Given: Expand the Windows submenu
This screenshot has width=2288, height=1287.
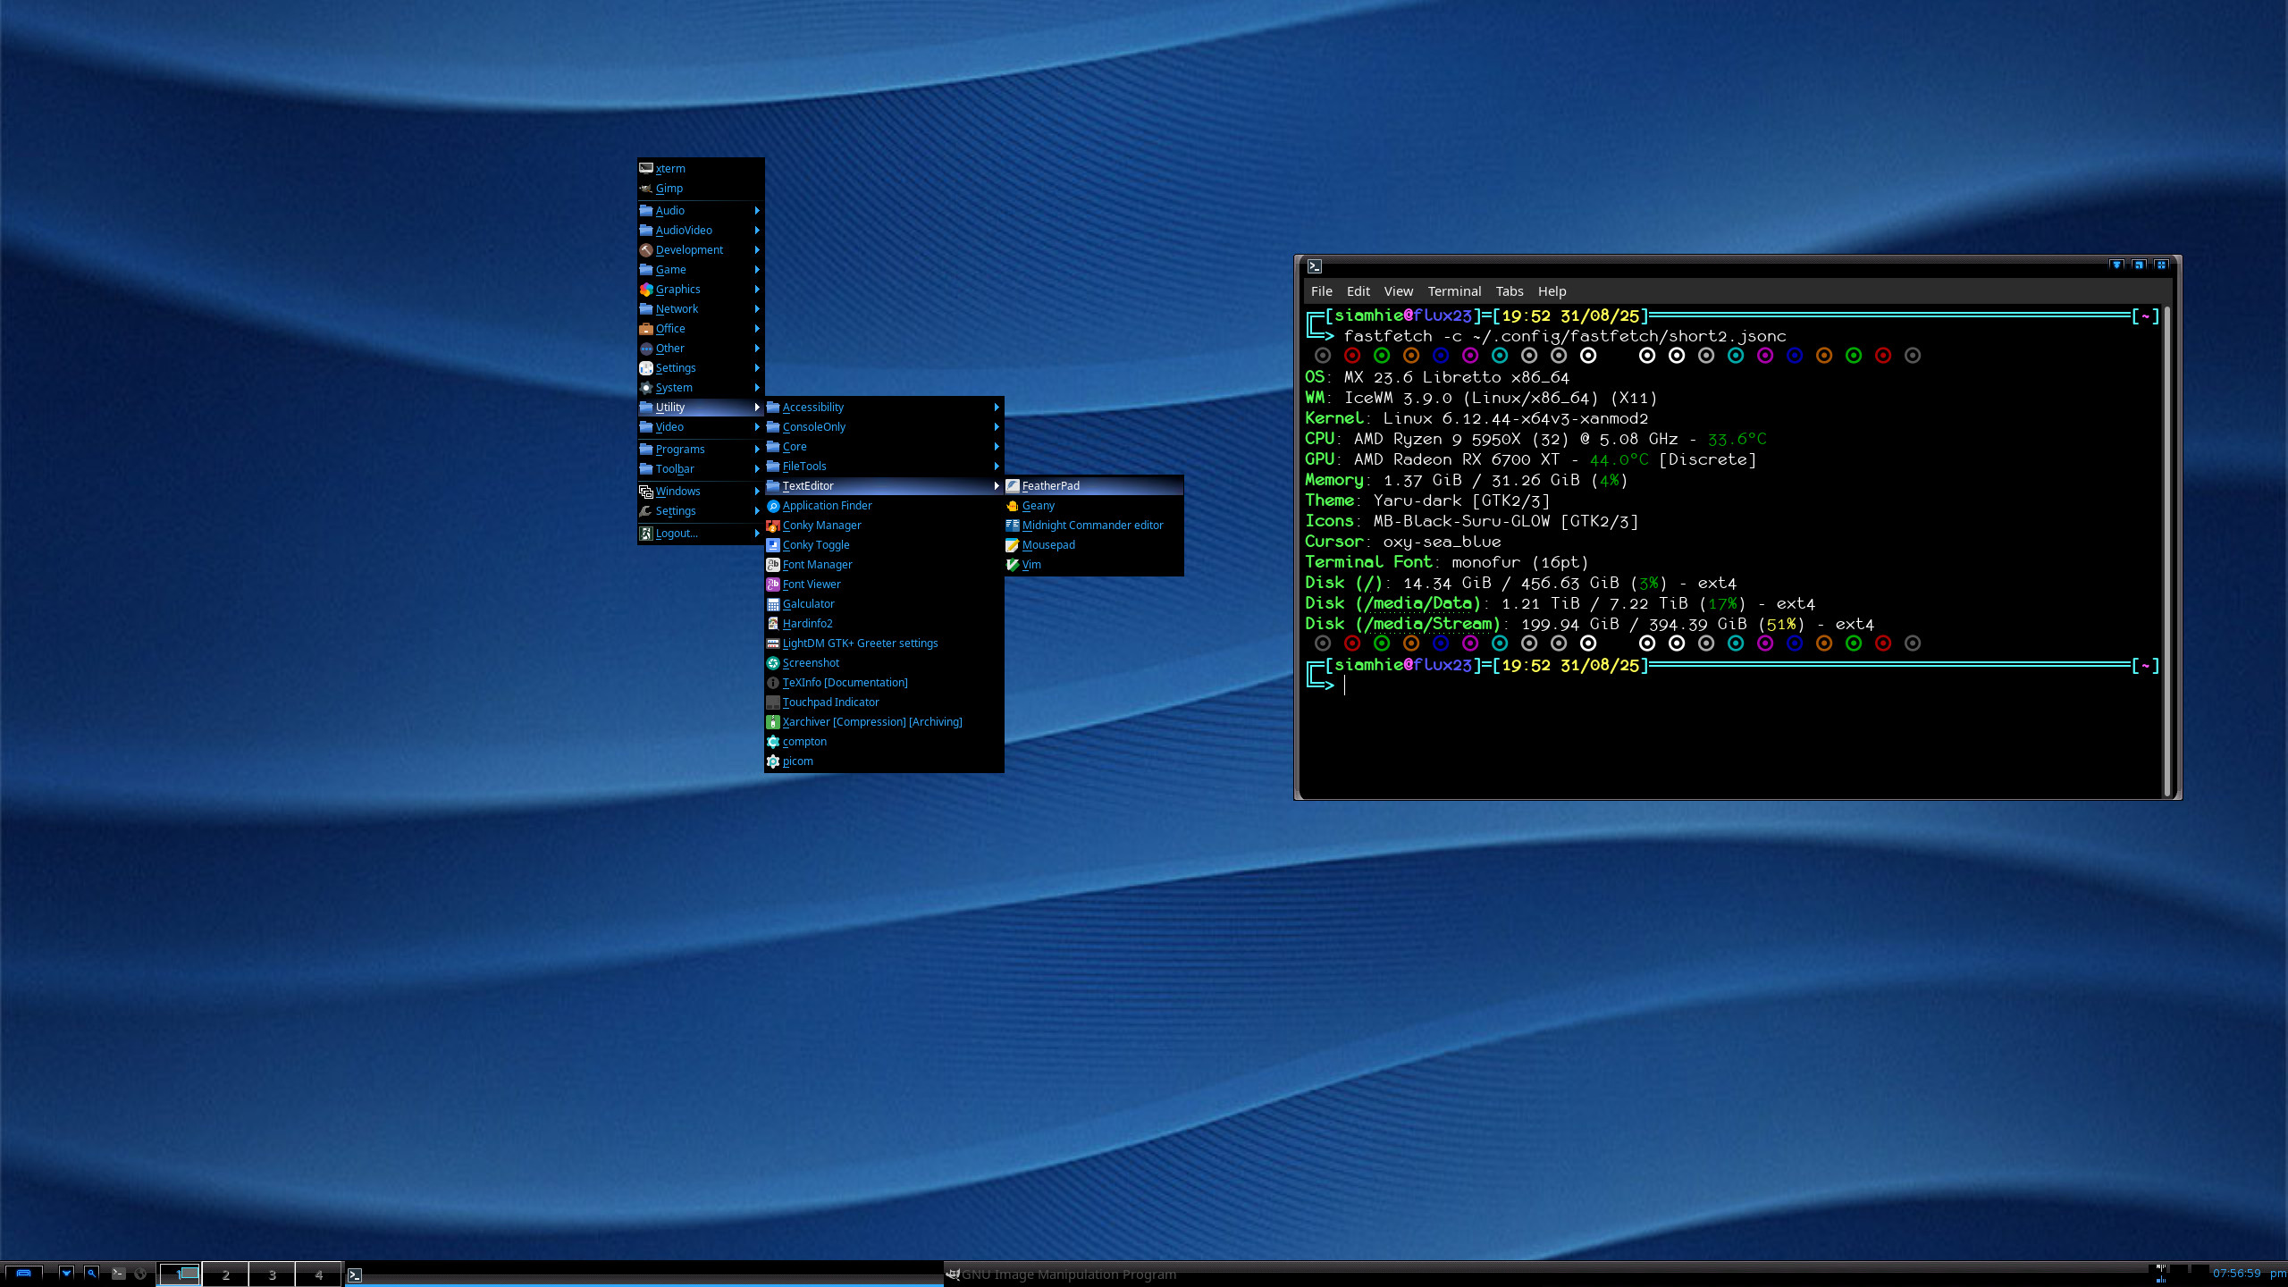Looking at the screenshot, I should click(701, 492).
